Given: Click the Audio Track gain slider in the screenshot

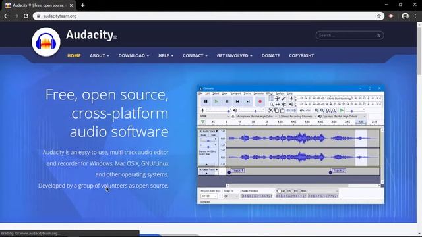Looking at the screenshot, I should tap(208, 141).
